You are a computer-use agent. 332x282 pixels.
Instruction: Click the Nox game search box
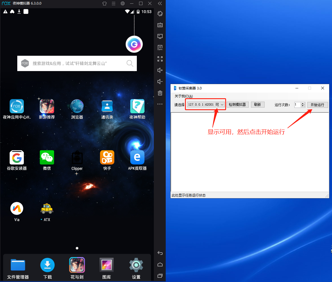pyautogui.click(x=77, y=63)
